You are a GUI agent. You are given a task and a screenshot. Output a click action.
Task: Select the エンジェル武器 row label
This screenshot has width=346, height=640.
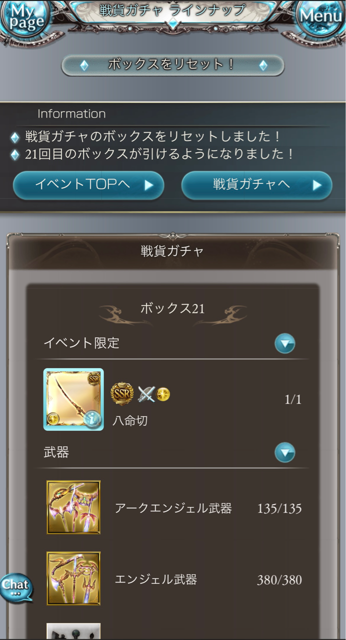pyautogui.click(x=156, y=579)
